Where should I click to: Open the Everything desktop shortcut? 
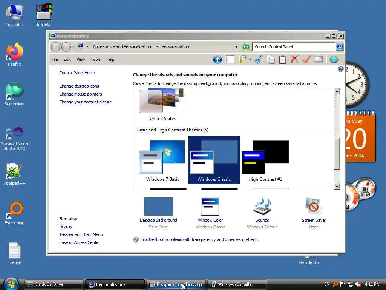[x=14, y=214]
